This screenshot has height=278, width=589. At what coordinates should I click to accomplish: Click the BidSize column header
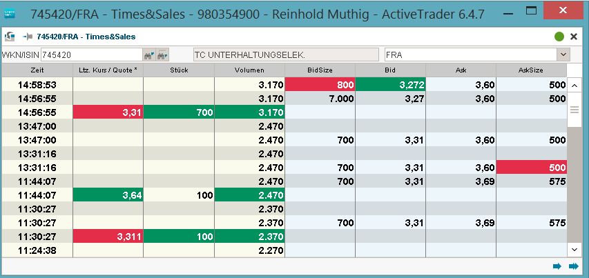tap(320, 70)
